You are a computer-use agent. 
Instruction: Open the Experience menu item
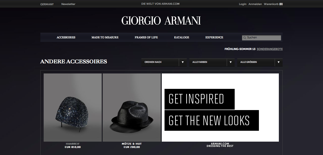[214, 37]
